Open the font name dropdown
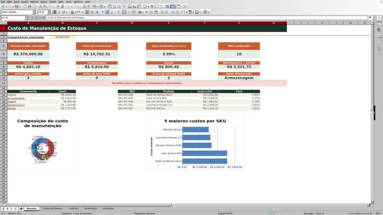Image resolution: width=383 pixels, height=215 pixels. [x=34, y=12]
